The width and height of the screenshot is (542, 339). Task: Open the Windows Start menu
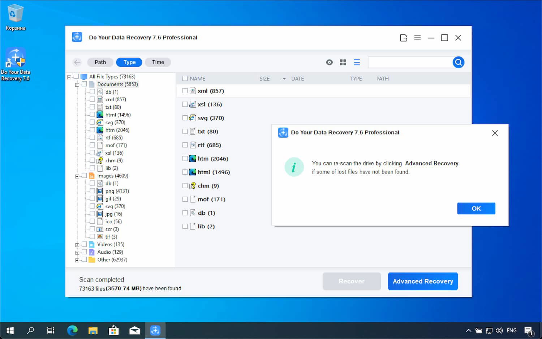(x=10, y=330)
